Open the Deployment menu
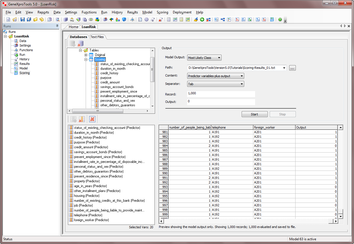Image resolution: width=354 pixels, height=244 pixels. (x=182, y=12)
